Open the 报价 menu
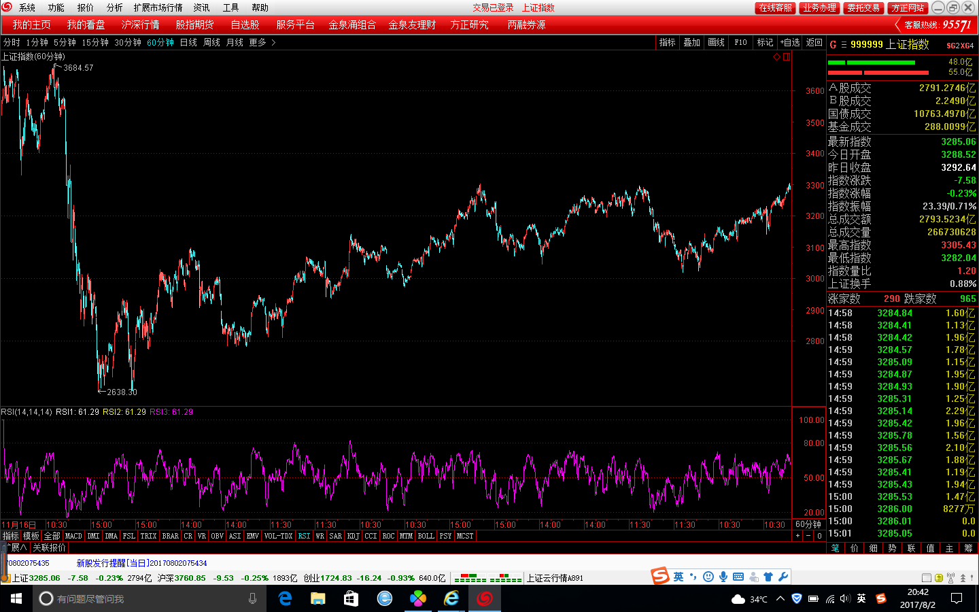The width and height of the screenshot is (979, 612). (85, 7)
